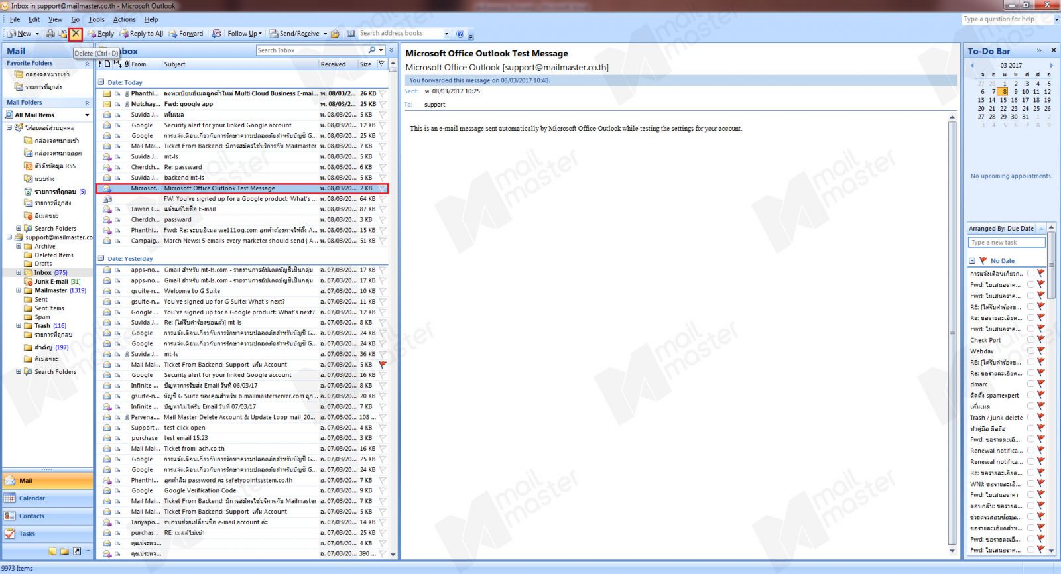1061x574 pixels.
Task: Open the Edit menu
Action: [34, 19]
